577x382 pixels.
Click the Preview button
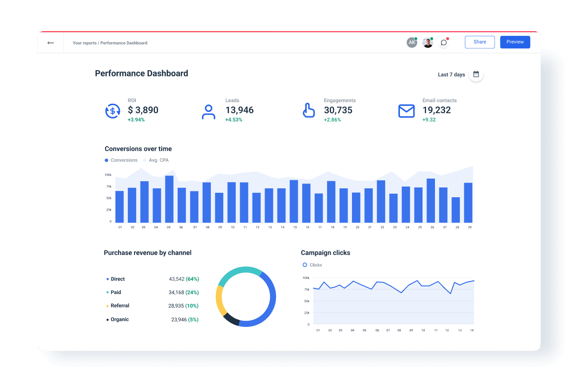[515, 42]
